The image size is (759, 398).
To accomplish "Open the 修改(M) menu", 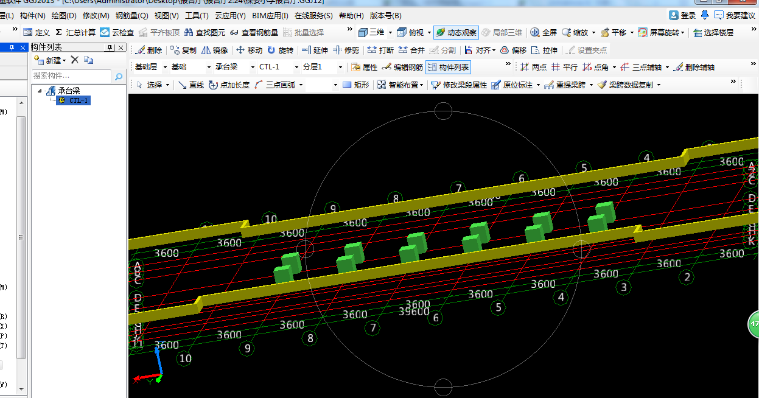I will click(96, 15).
